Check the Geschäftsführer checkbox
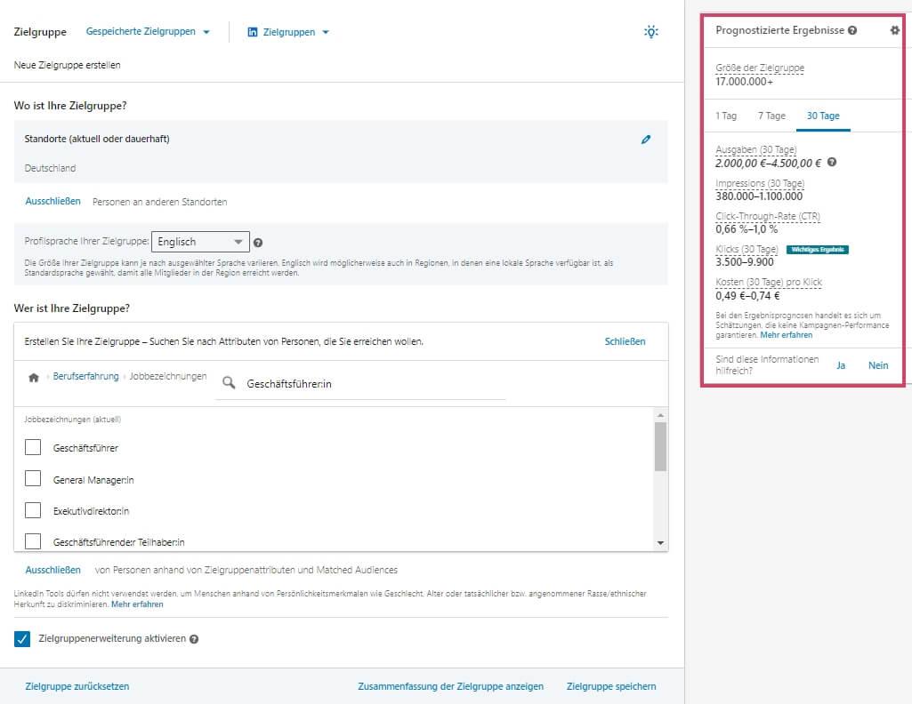The width and height of the screenshot is (912, 704). (x=33, y=447)
